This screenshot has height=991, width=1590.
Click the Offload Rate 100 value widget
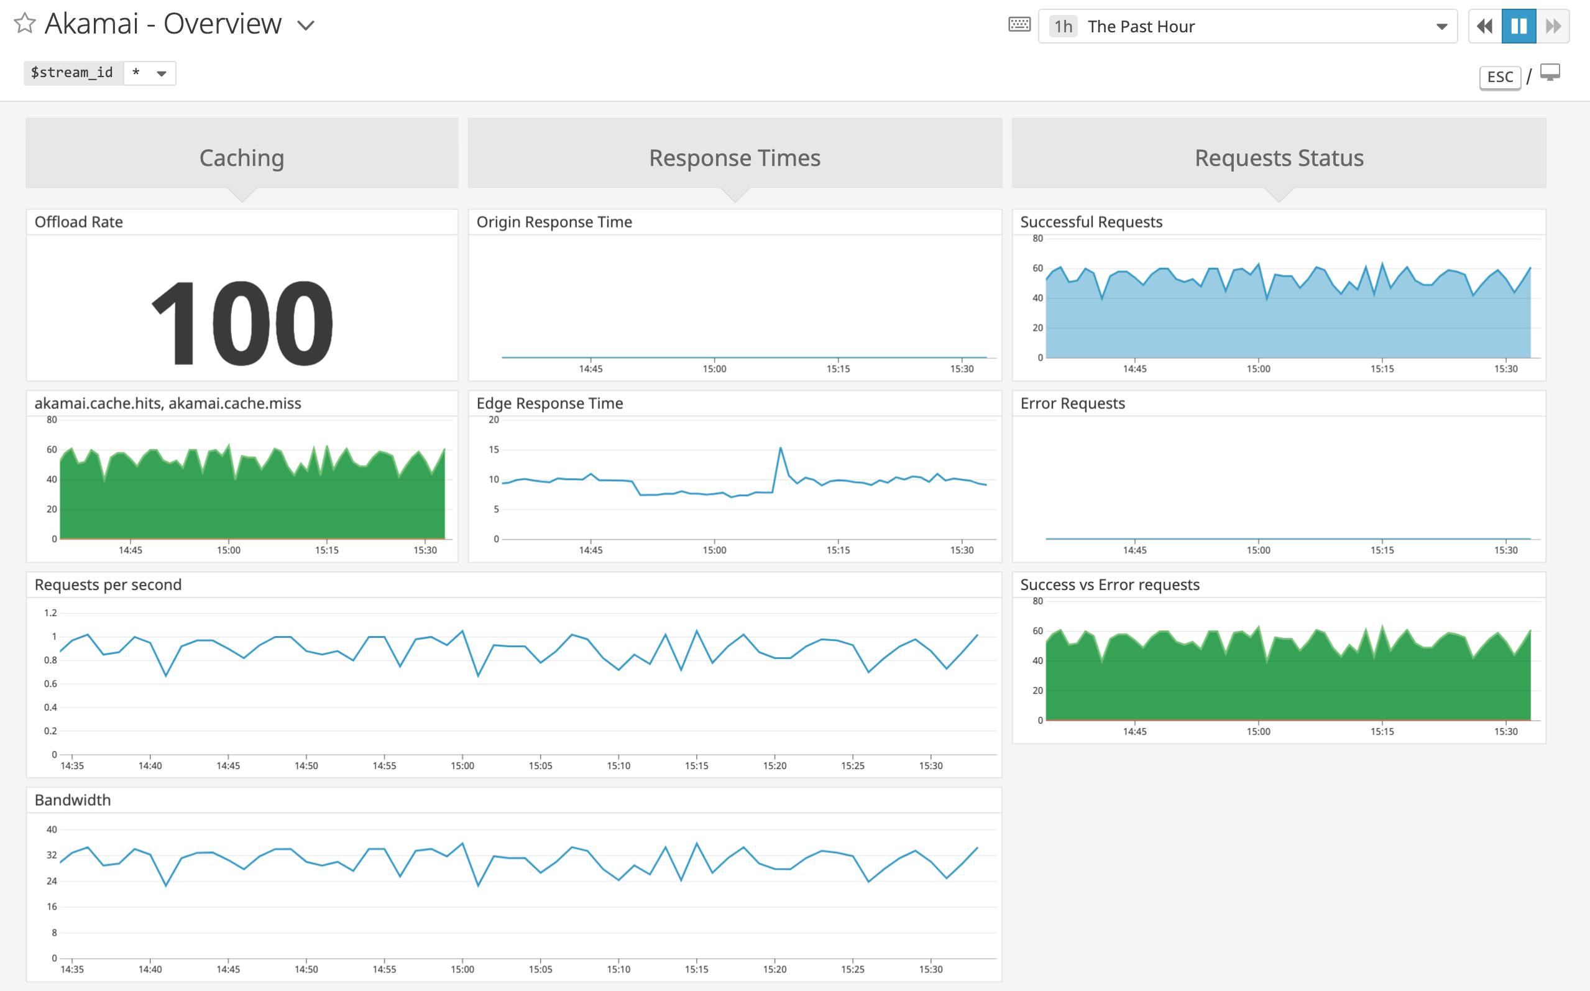coord(242,321)
